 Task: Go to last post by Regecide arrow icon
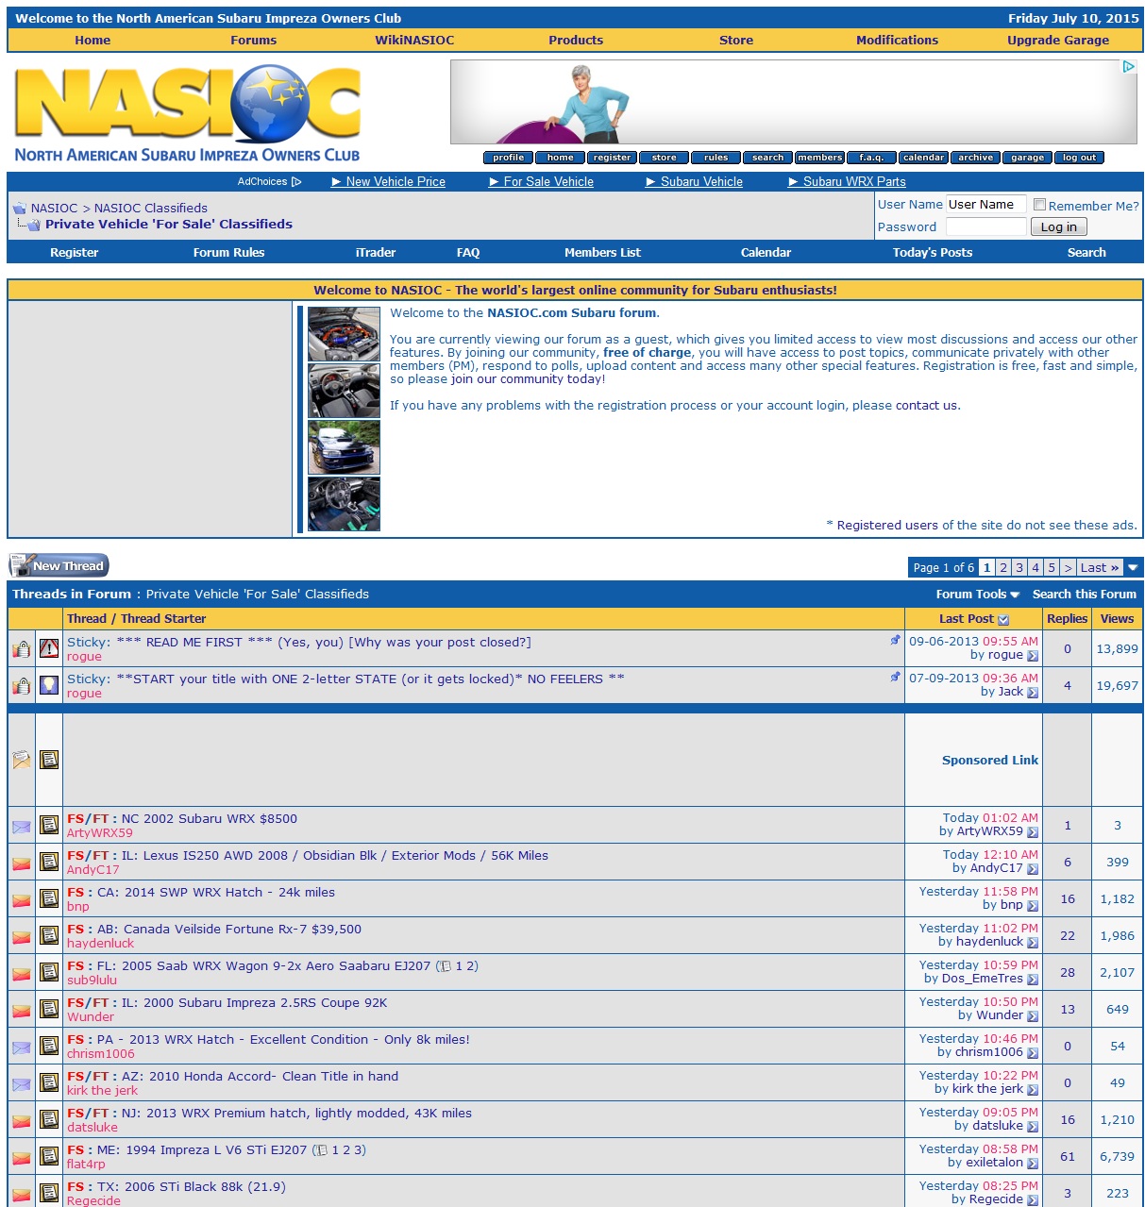[x=1033, y=1200]
